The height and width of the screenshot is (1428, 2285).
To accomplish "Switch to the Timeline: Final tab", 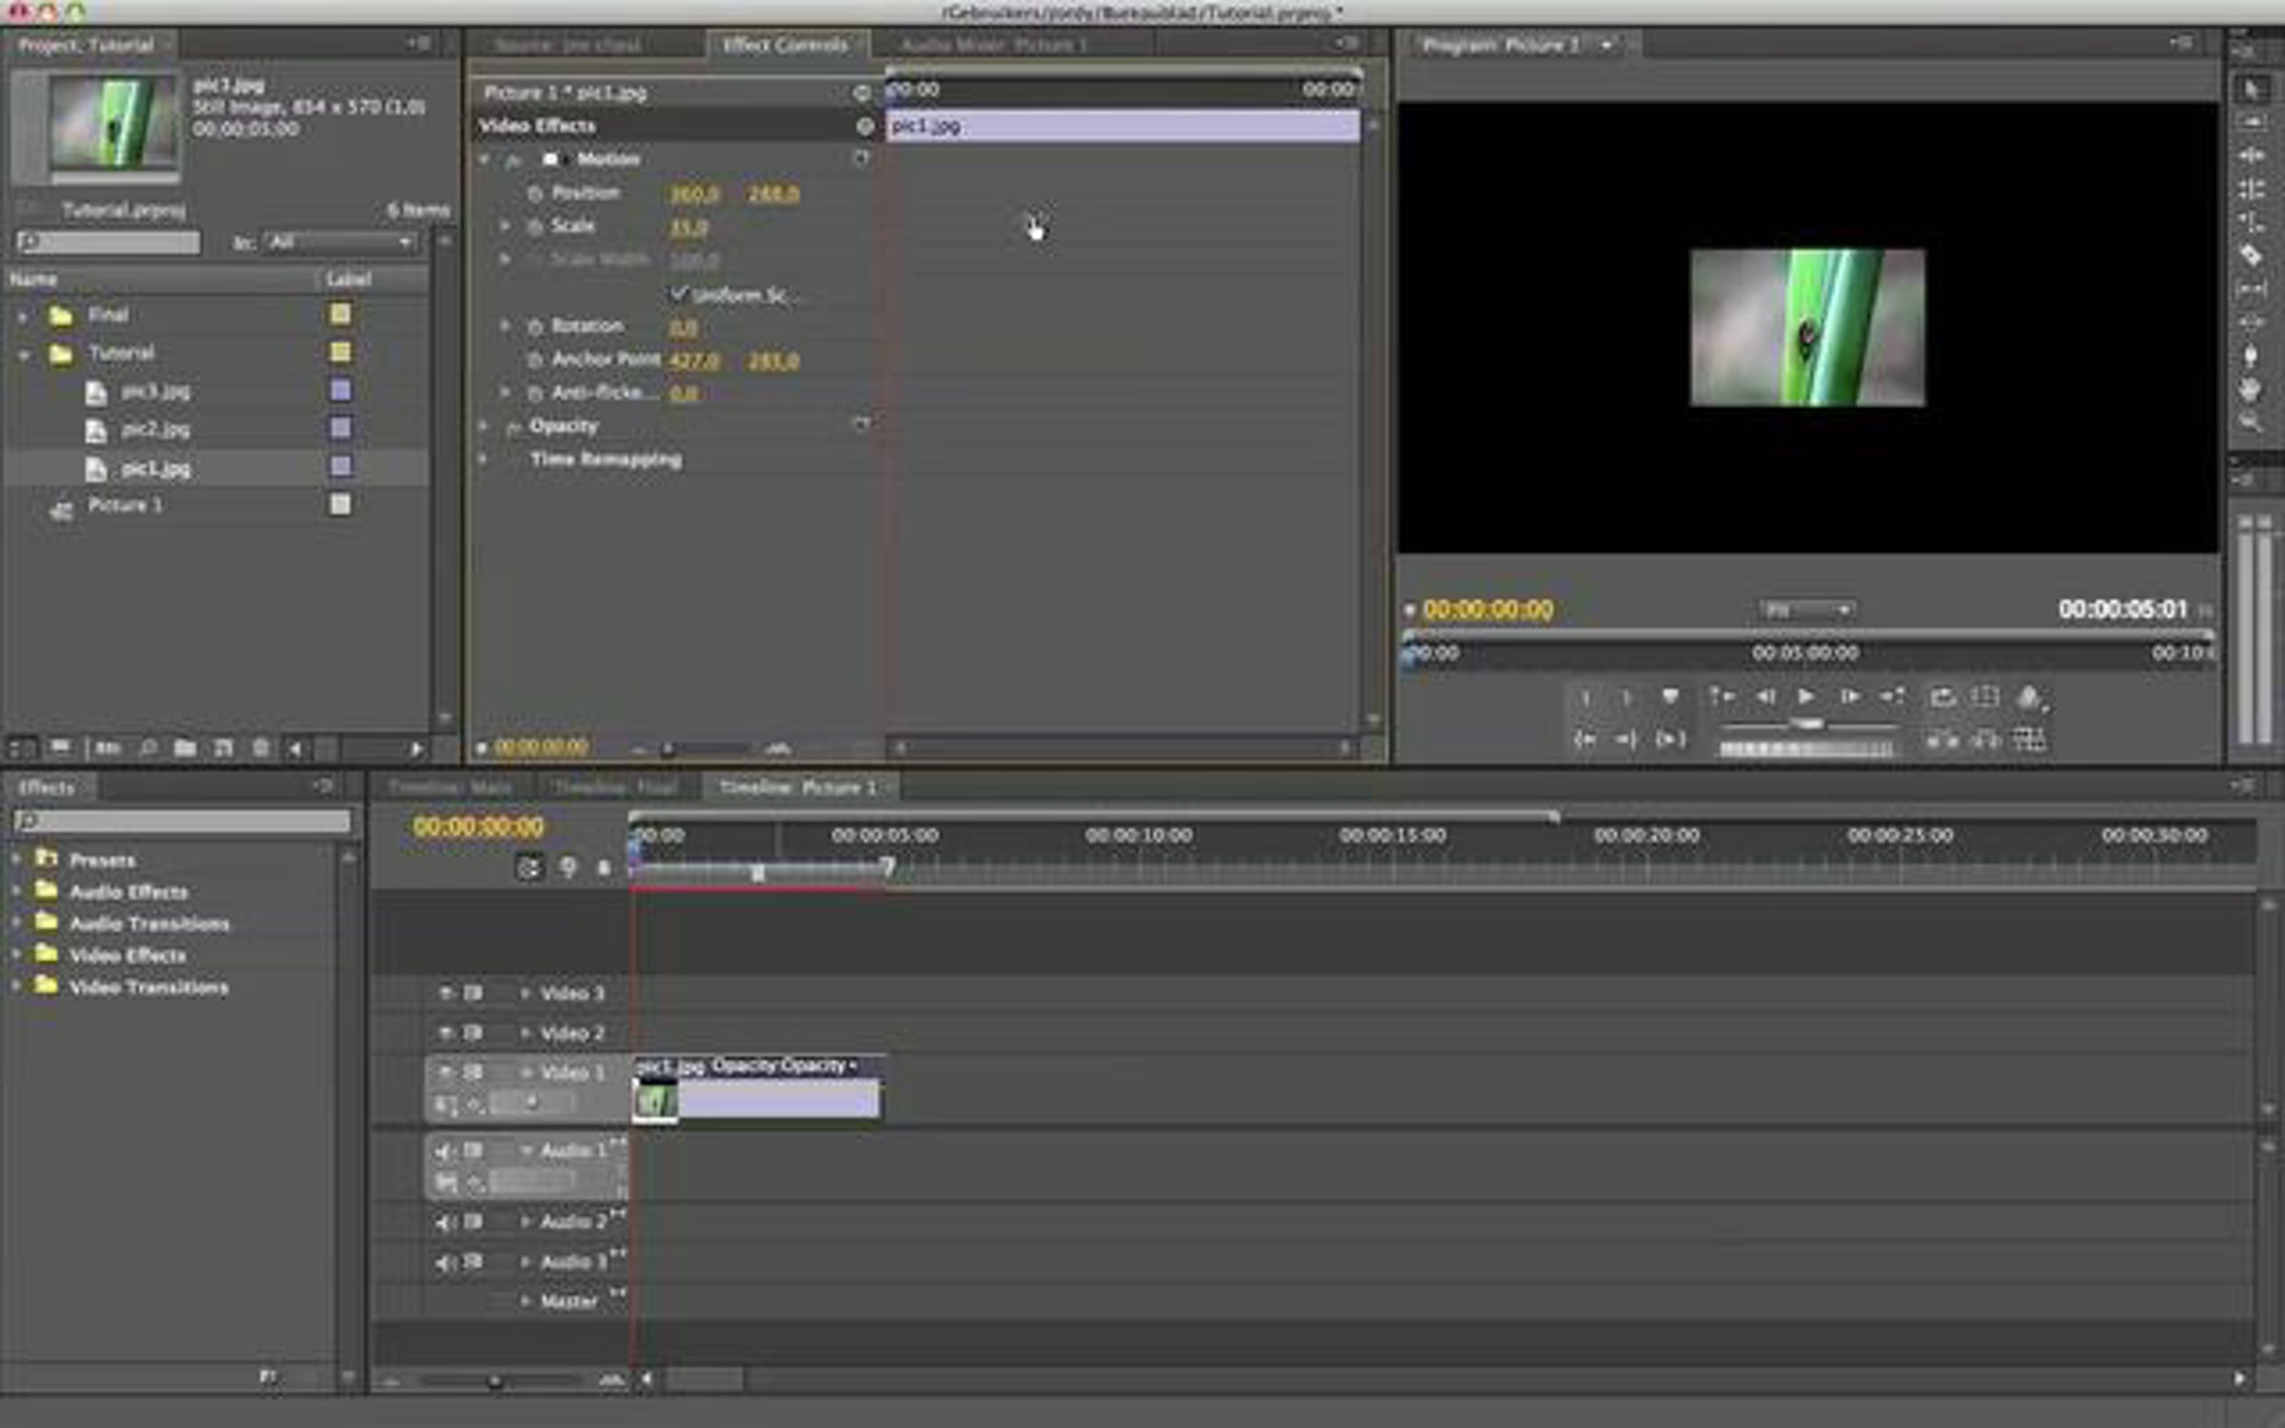I will point(616,787).
